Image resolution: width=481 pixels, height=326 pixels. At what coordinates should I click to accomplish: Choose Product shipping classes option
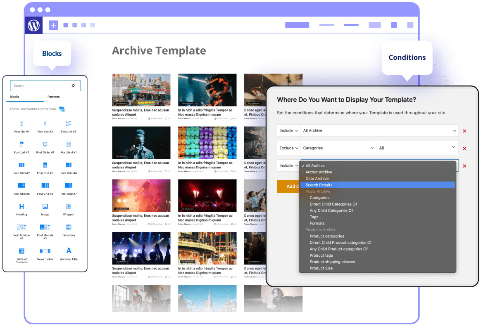(x=377, y=262)
